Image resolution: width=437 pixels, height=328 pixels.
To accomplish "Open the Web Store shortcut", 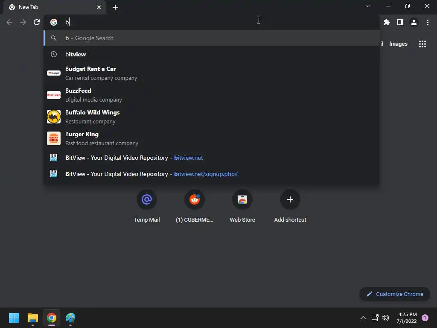I will point(242,206).
